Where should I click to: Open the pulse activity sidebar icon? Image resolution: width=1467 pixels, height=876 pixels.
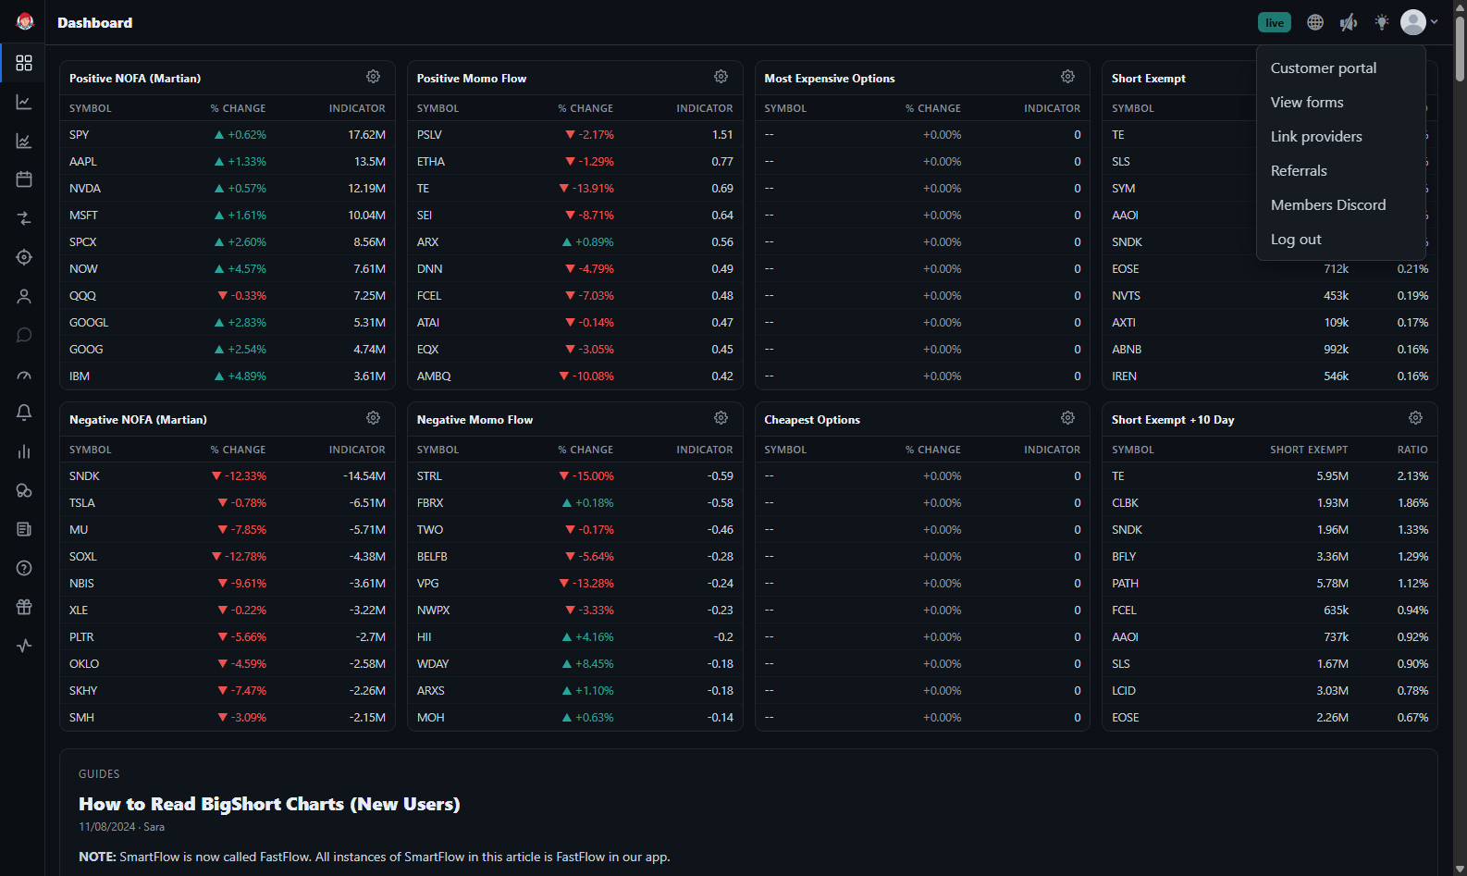click(24, 646)
